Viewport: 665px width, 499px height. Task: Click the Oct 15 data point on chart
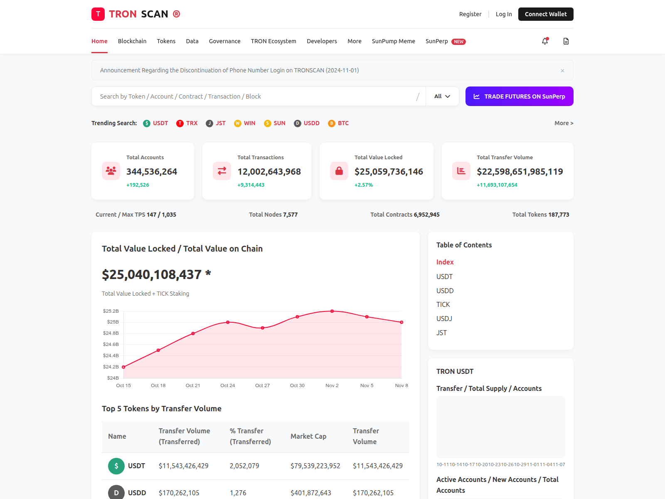123,367
